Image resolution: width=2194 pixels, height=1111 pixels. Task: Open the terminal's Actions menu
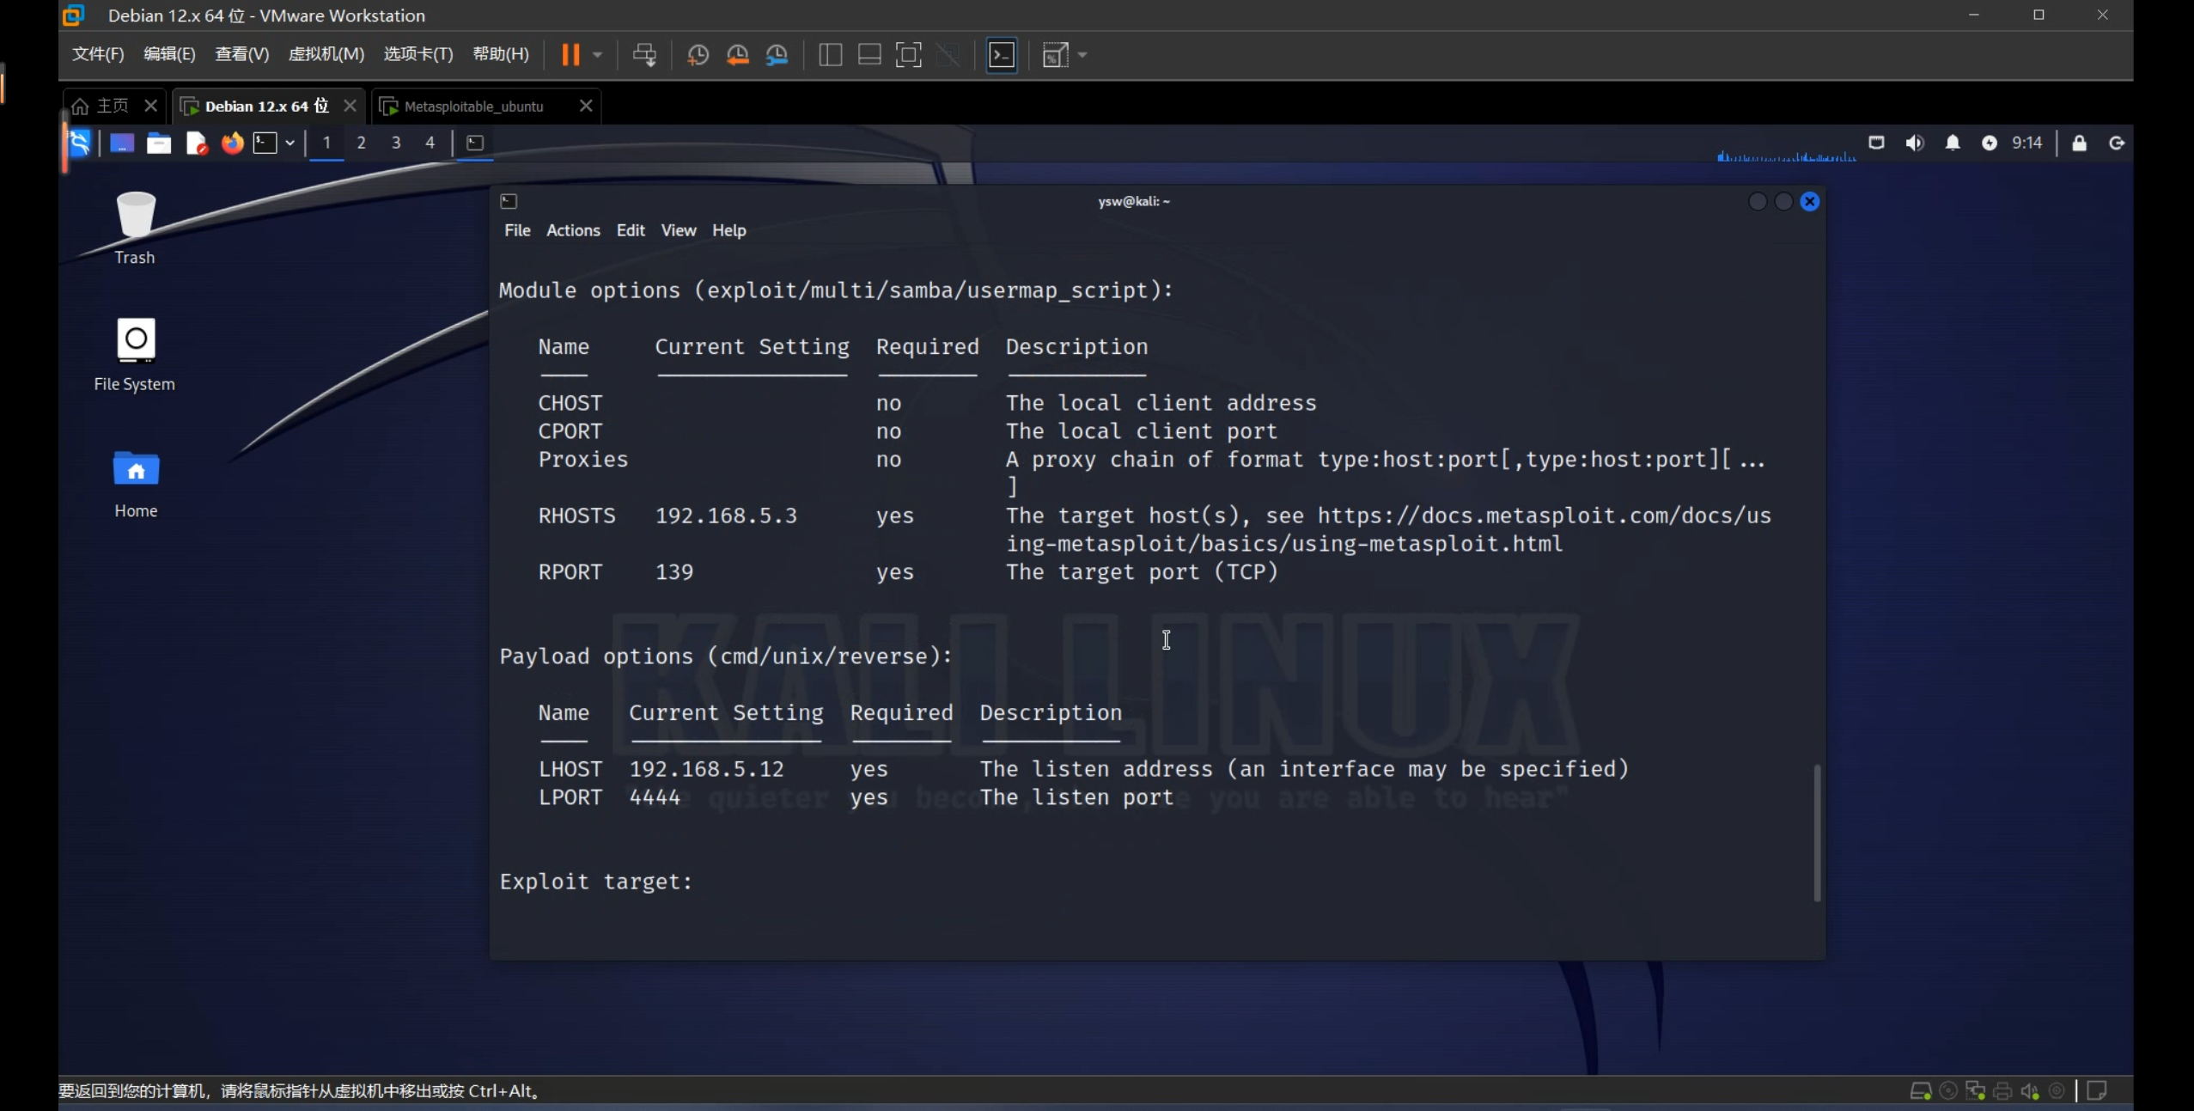573,230
